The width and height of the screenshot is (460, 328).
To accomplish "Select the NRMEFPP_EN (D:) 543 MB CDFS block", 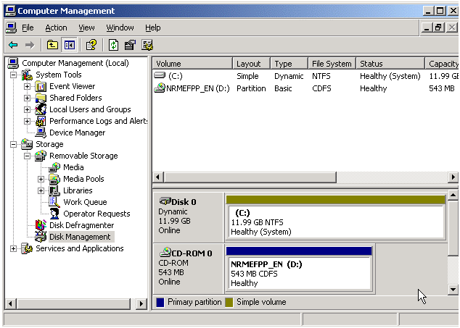I will (x=299, y=269).
